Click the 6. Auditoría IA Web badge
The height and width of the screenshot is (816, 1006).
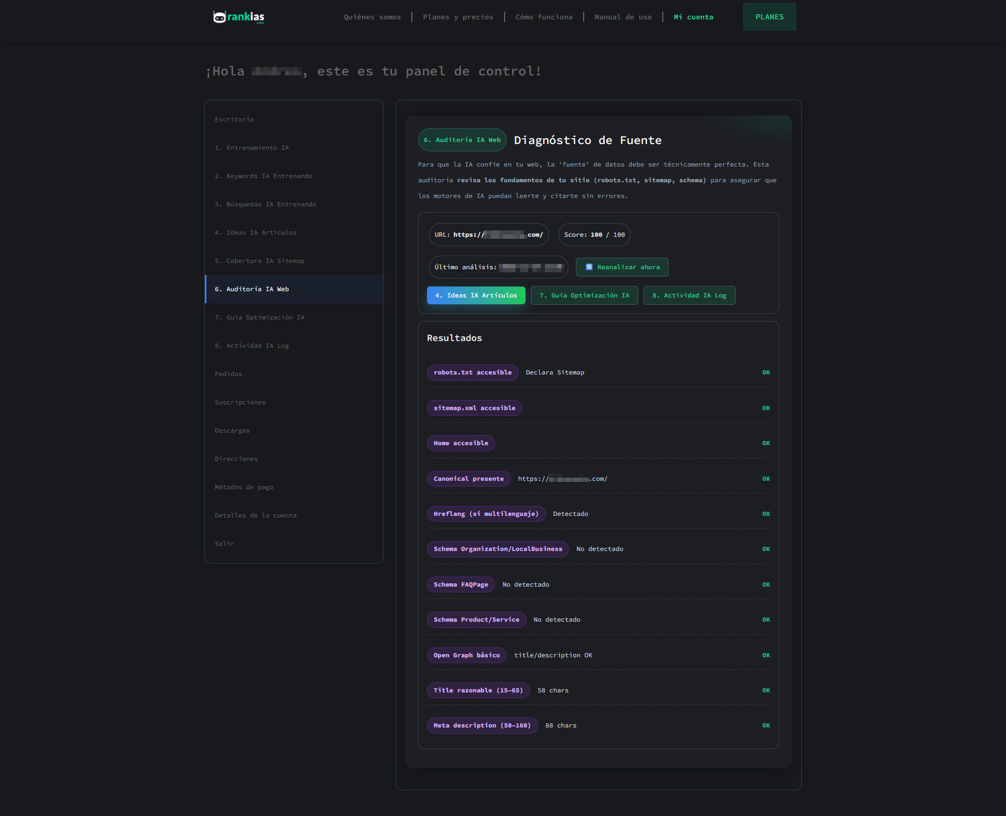tap(462, 140)
